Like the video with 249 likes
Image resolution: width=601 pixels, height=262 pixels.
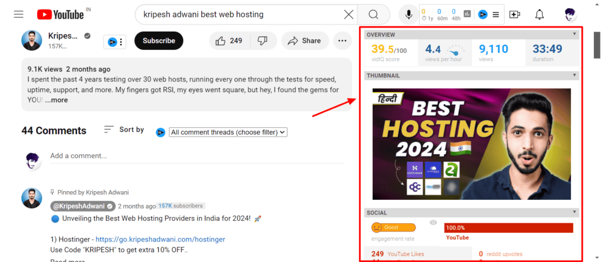pos(229,40)
